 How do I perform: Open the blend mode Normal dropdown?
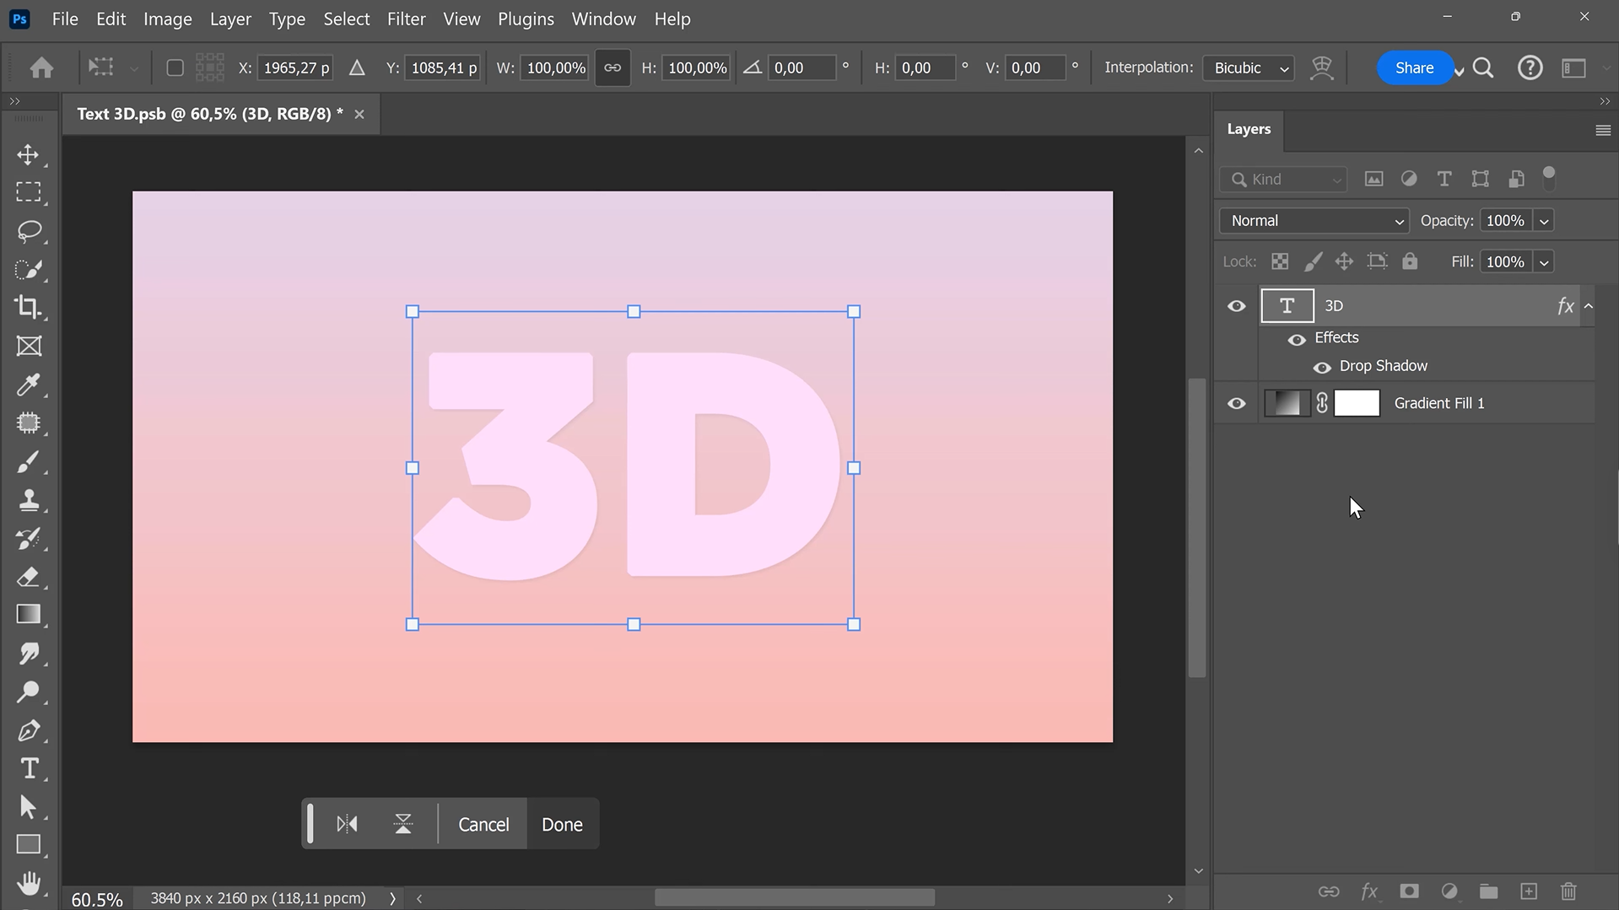pos(1314,221)
